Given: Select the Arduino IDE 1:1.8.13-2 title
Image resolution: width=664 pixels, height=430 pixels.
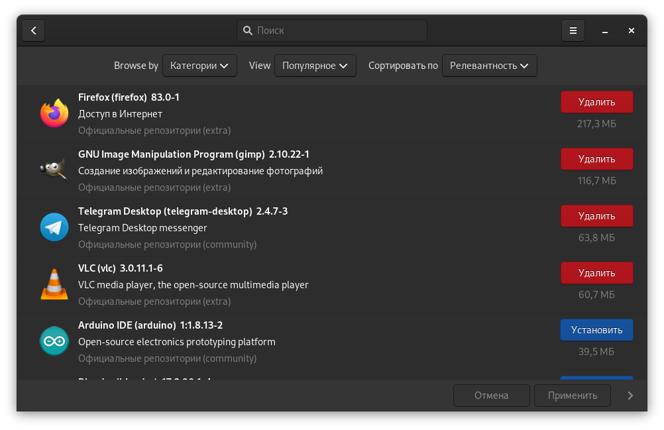Looking at the screenshot, I should point(150,325).
